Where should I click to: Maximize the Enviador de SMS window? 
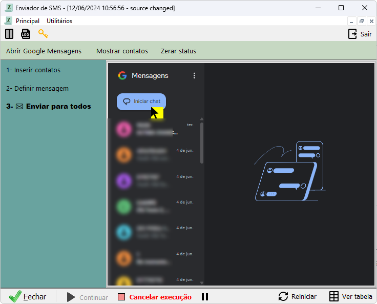pyautogui.click(x=341, y=8)
